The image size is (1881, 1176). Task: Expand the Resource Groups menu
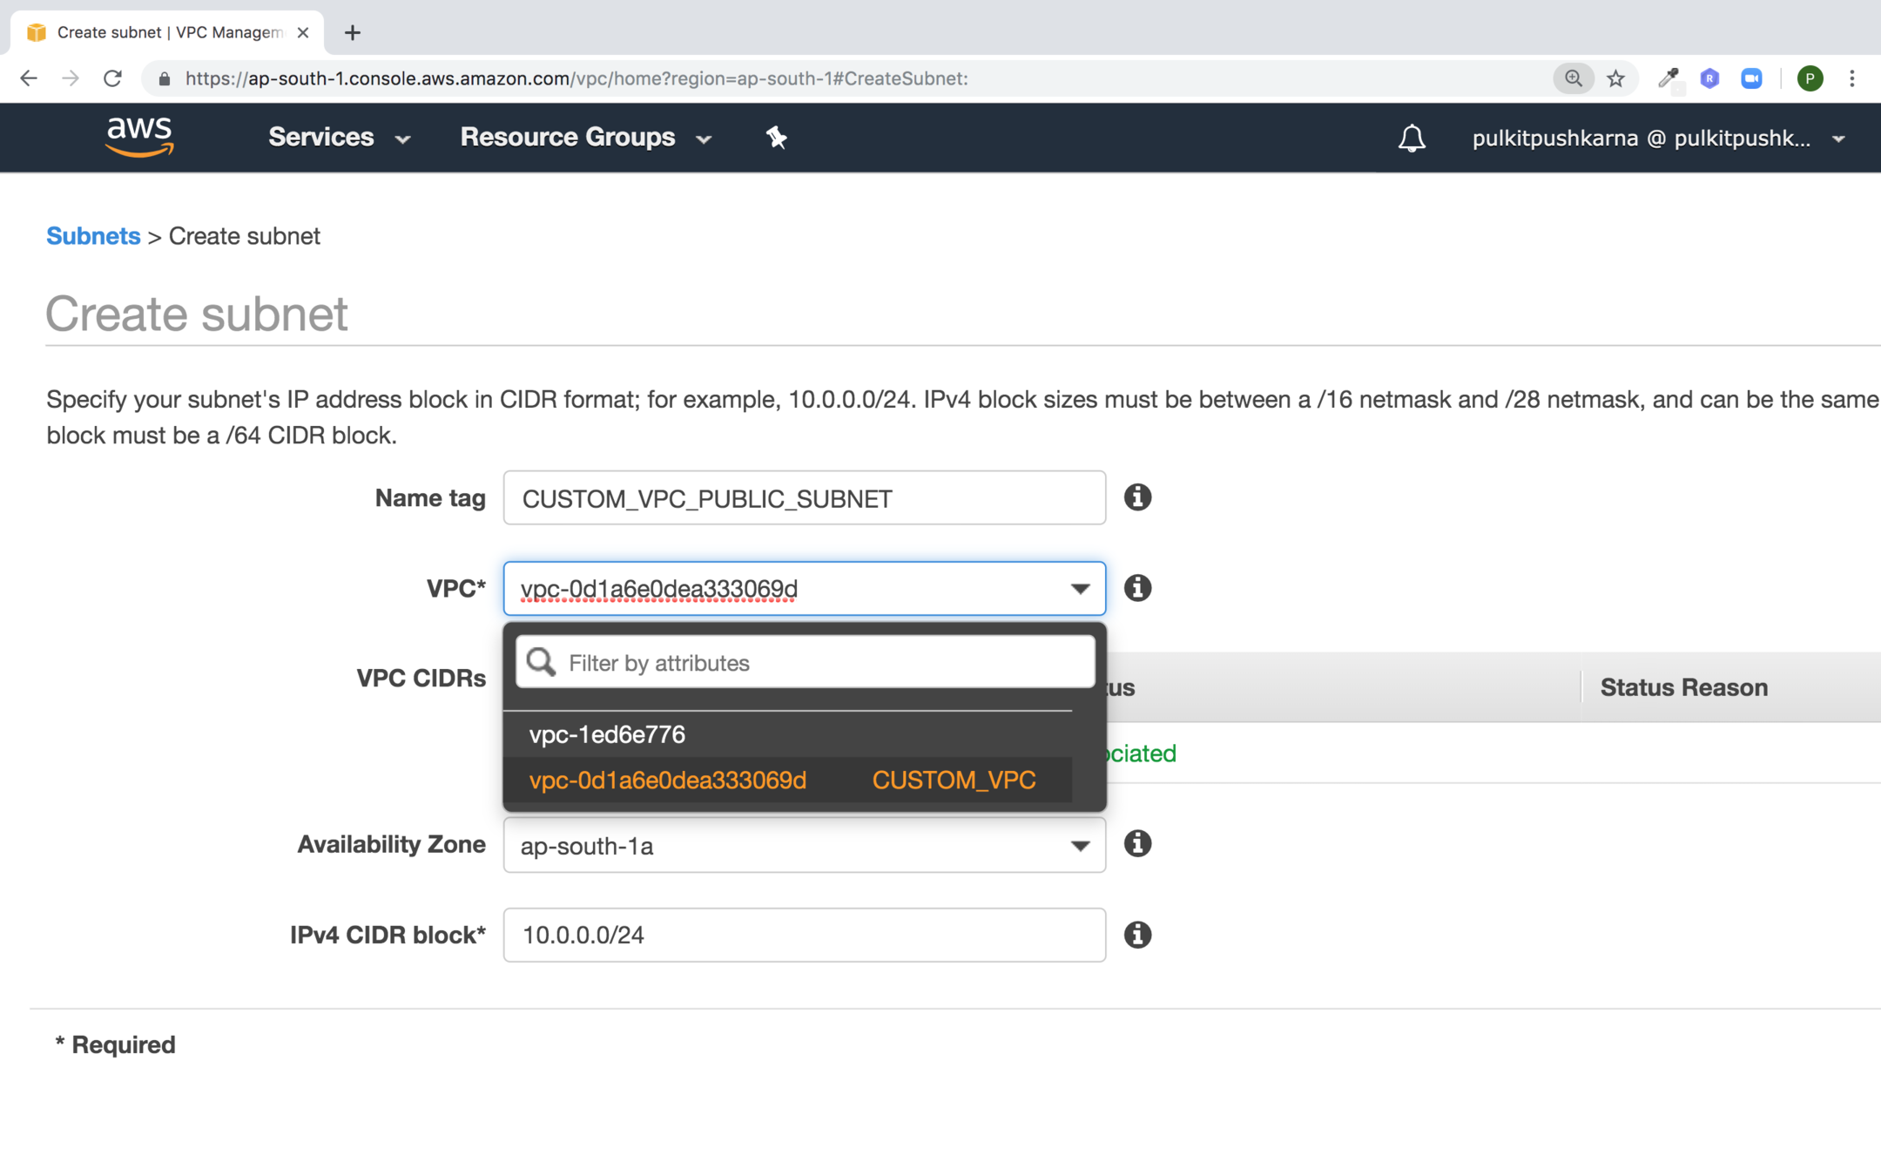point(585,138)
